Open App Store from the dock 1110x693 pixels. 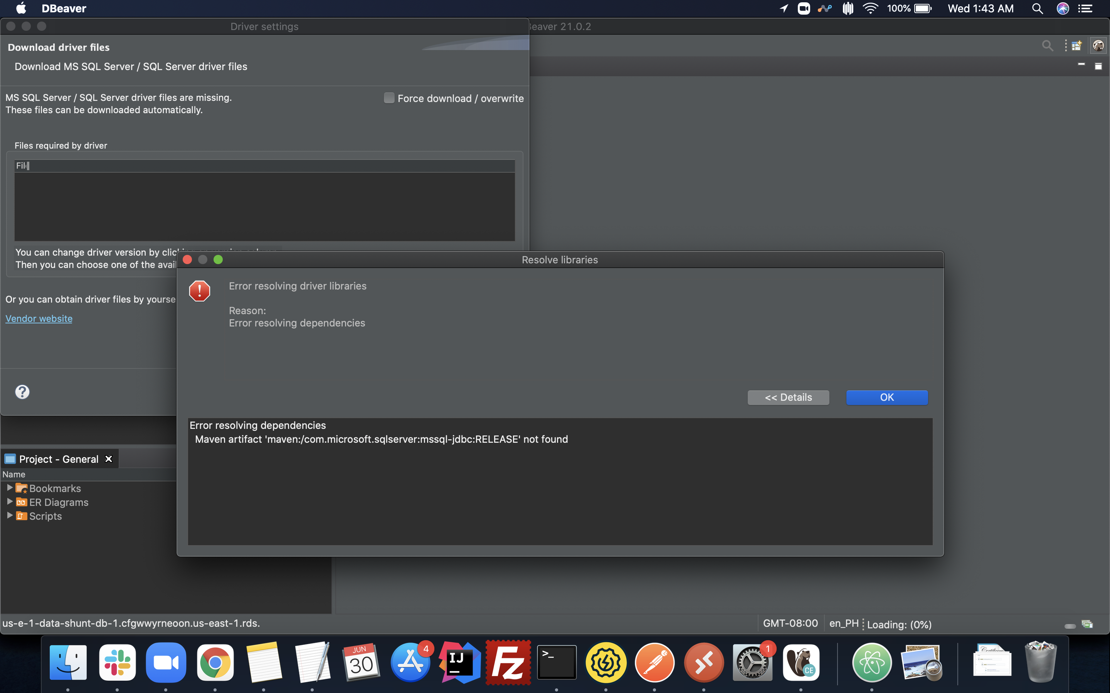pos(410,662)
